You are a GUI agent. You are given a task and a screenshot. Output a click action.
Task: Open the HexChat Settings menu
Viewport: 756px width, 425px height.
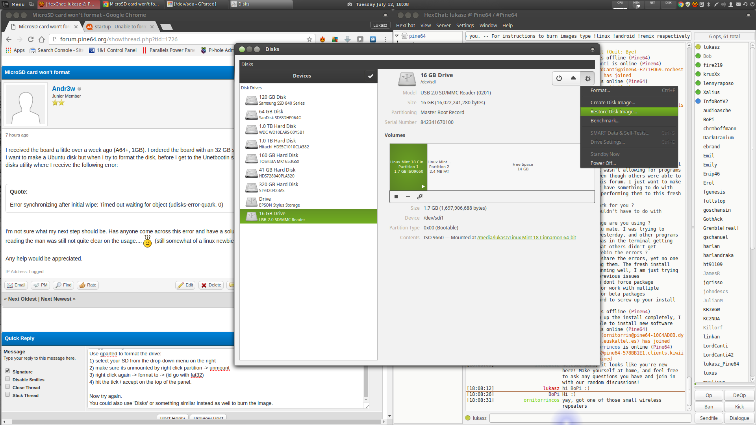click(x=465, y=26)
